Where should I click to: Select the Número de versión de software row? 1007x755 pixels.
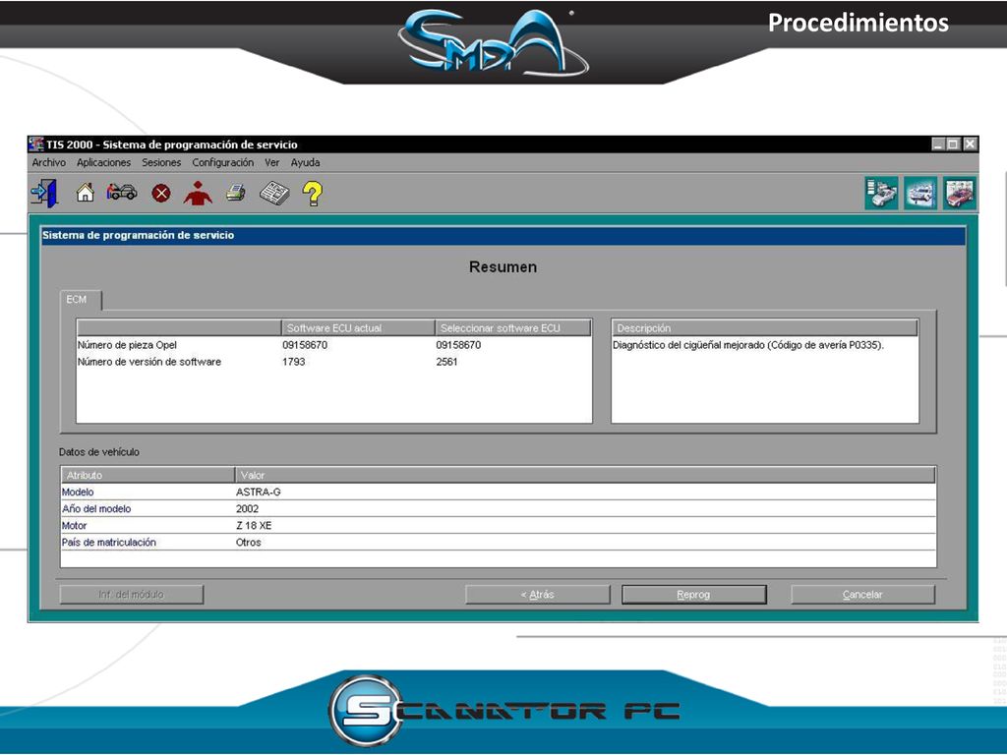tap(334, 362)
